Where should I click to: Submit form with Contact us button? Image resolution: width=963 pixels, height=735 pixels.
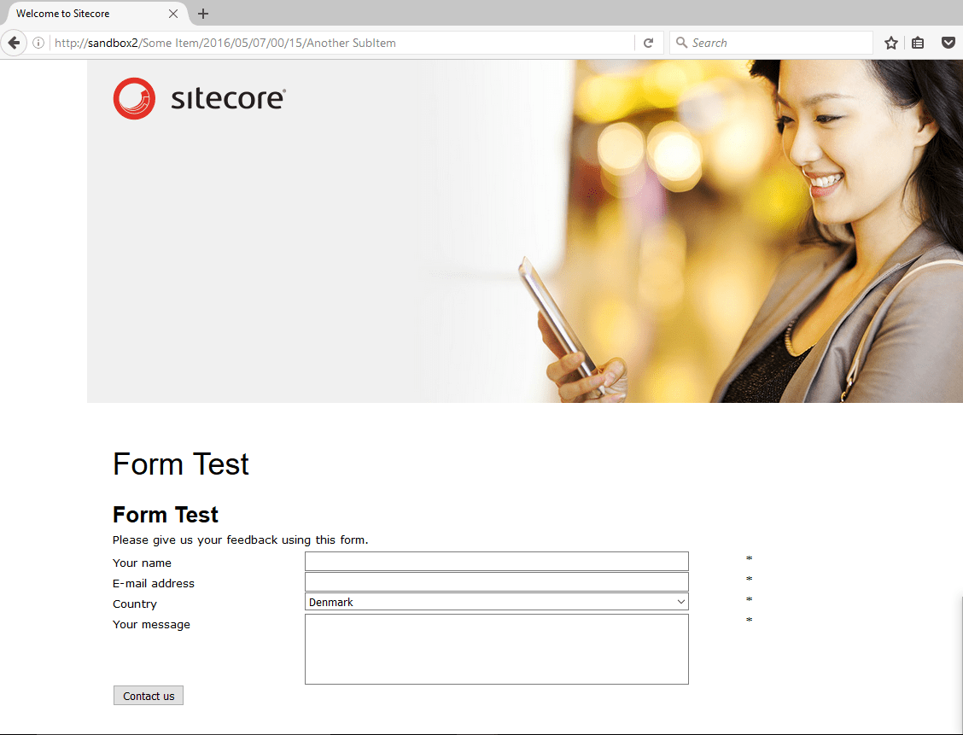click(149, 696)
